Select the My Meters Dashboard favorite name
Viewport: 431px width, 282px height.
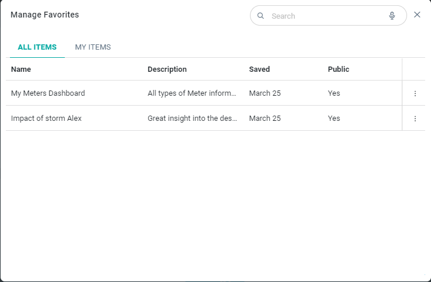[48, 93]
